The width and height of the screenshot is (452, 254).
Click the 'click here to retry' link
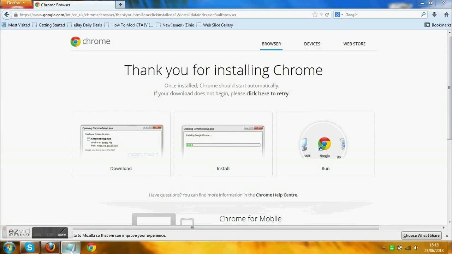[x=267, y=93]
